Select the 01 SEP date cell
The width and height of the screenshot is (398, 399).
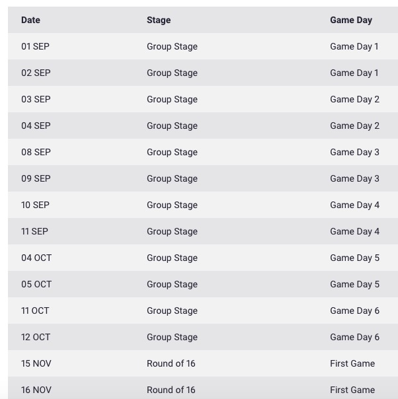[36, 46]
